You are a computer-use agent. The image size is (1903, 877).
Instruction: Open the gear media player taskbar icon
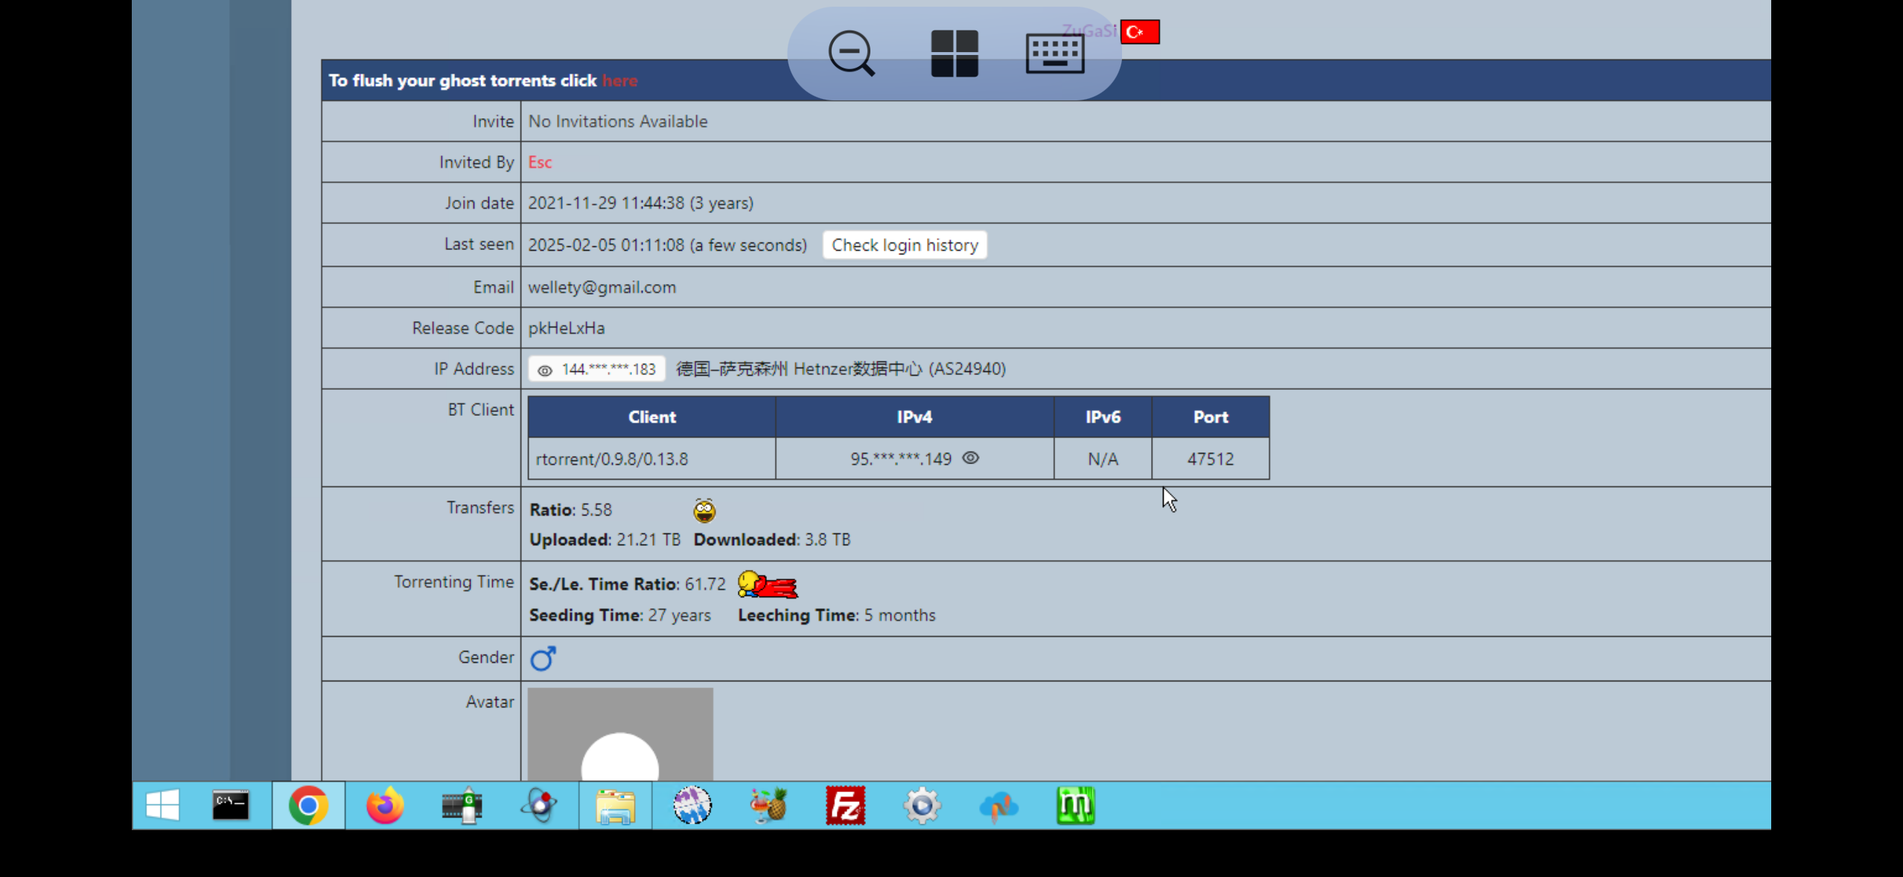pos(922,806)
